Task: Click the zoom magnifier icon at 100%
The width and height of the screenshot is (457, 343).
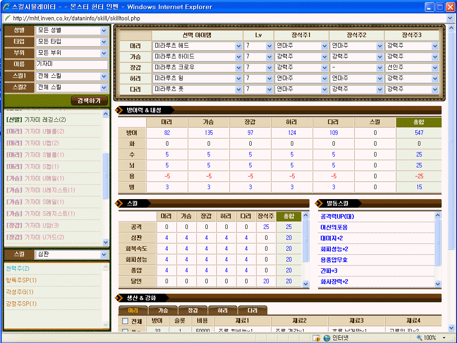Action: tap(419, 338)
